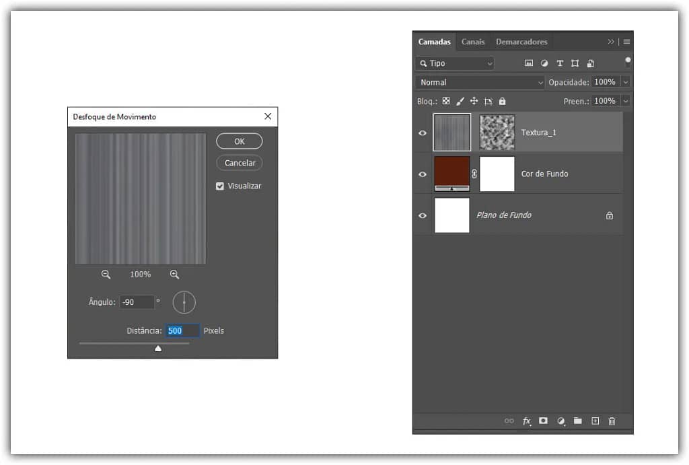Toggle the Visualizar preview checkbox

pyautogui.click(x=220, y=186)
